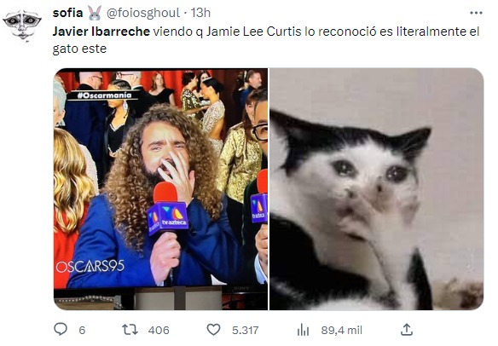Image resolution: width=498 pixels, height=346 pixels.
Task: Like the tweet with heart icon
Action: pyautogui.click(x=213, y=330)
